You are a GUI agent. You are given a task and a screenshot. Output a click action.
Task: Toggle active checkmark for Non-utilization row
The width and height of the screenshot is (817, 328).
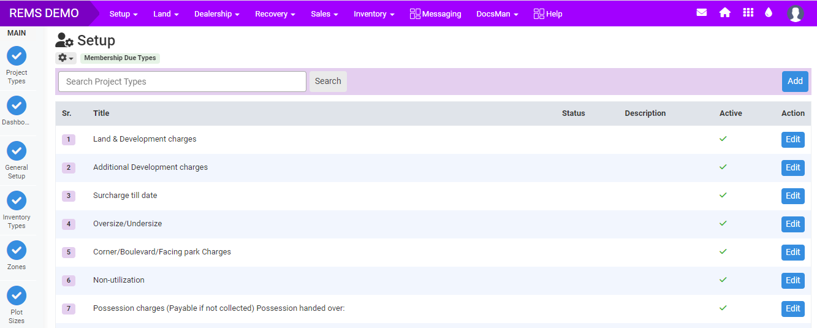coord(723,280)
